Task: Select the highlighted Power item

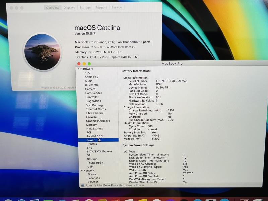Action: 98,140
